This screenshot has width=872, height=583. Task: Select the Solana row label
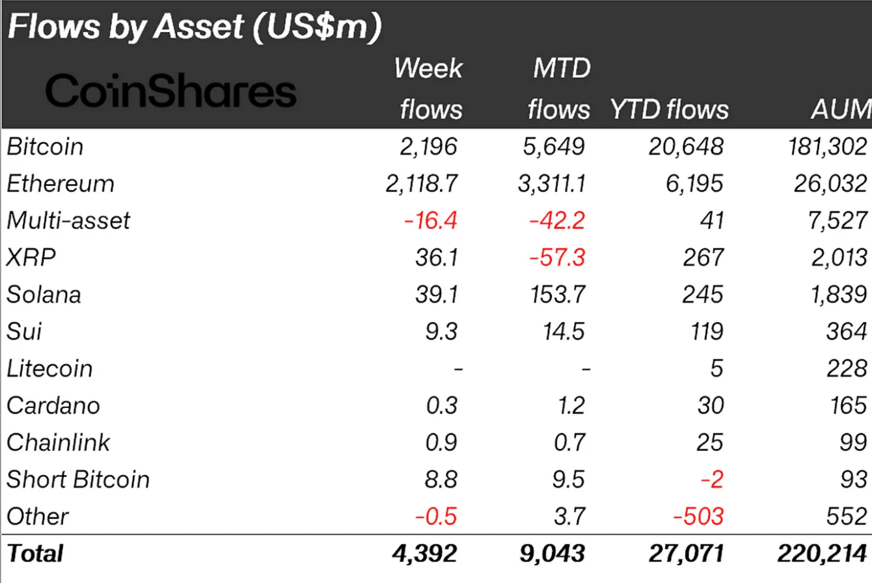[44, 295]
